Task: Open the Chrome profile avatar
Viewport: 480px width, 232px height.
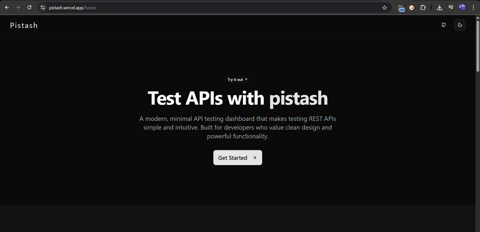Action: [x=462, y=7]
